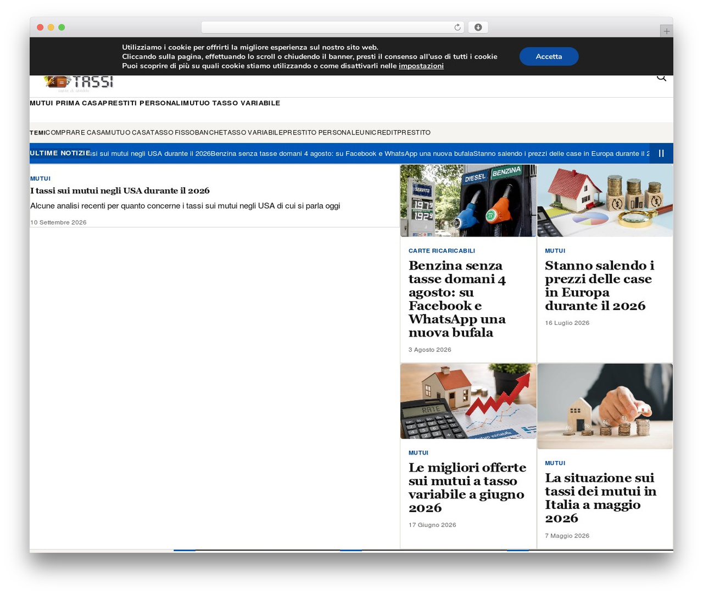Click the fuel pump article thumbnail

[x=468, y=201]
